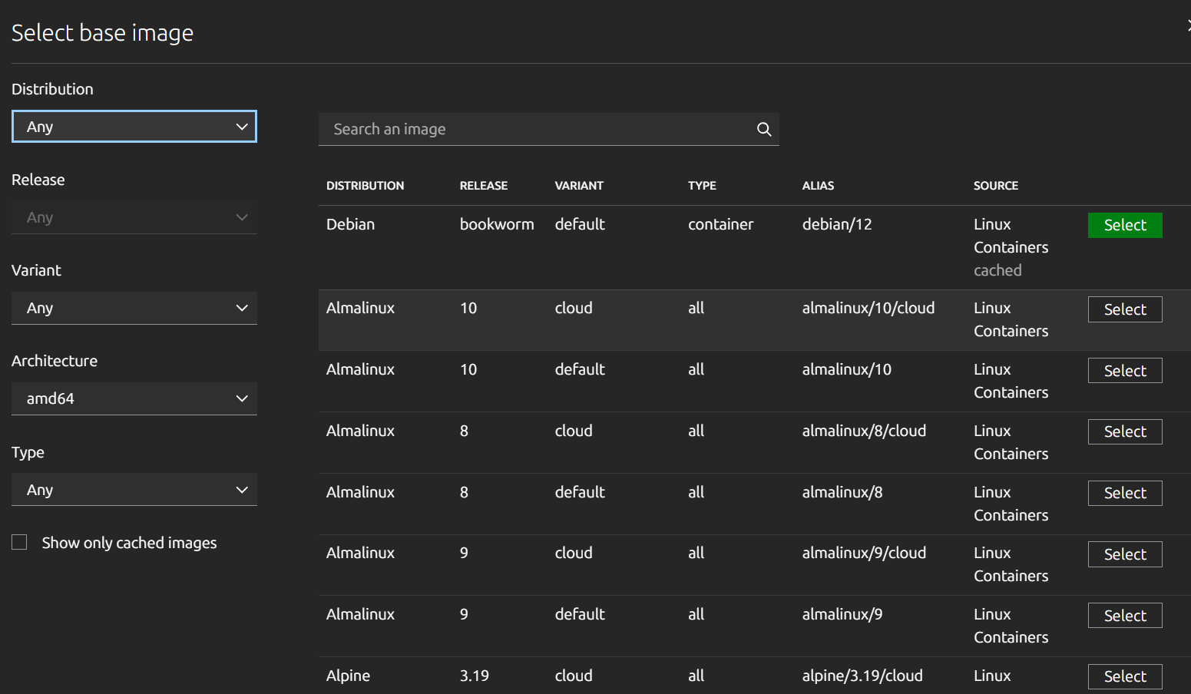Image resolution: width=1191 pixels, height=694 pixels.
Task: Open the Distribution dropdown
Action: tap(134, 127)
